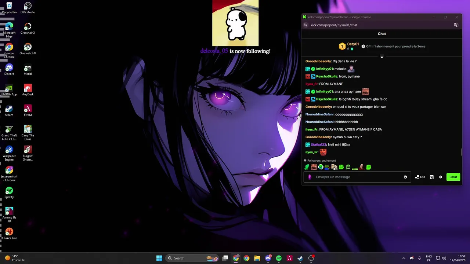Select the Among Us 3D desktop icon
This screenshot has height=264, width=470.
(x=9, y=215)
